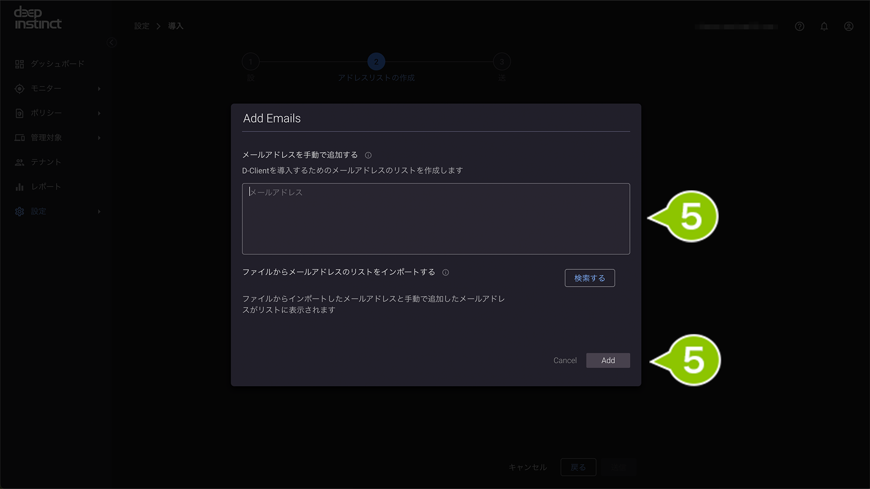
Task: Click the Deep Instinct logo
Action: point(38,18)
